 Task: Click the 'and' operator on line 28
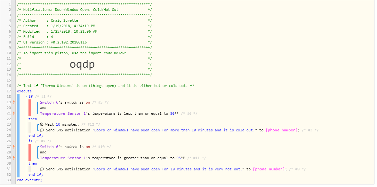pyautogui.click(x=43, y=152)
